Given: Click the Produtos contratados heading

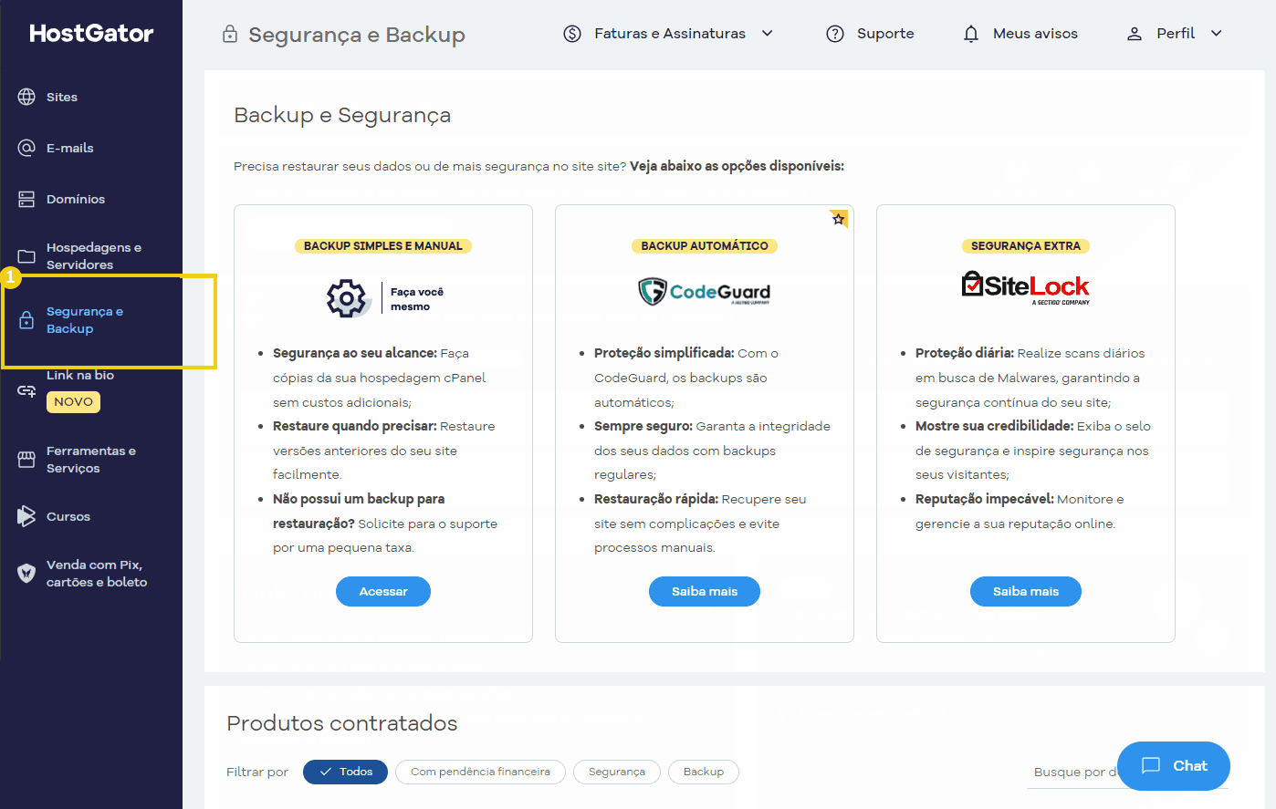Looking at the screenshot, I should point(342,723).
